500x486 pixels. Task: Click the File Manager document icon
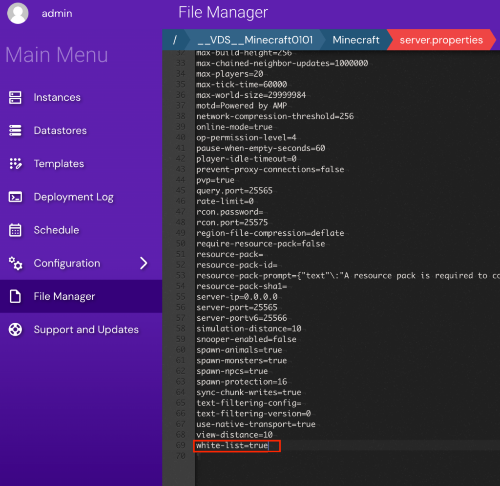point(15,296)
